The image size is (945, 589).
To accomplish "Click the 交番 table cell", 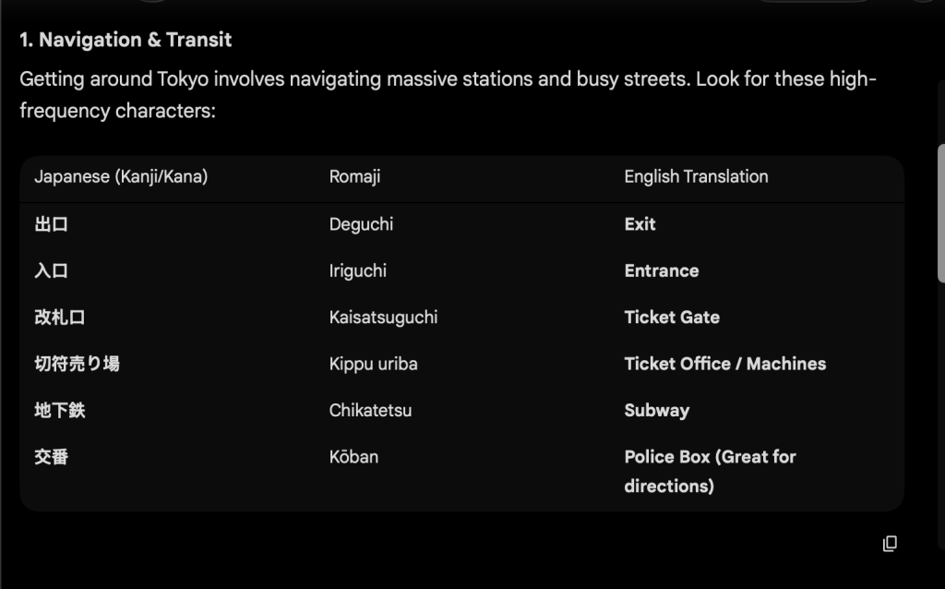I will [51, 457].
